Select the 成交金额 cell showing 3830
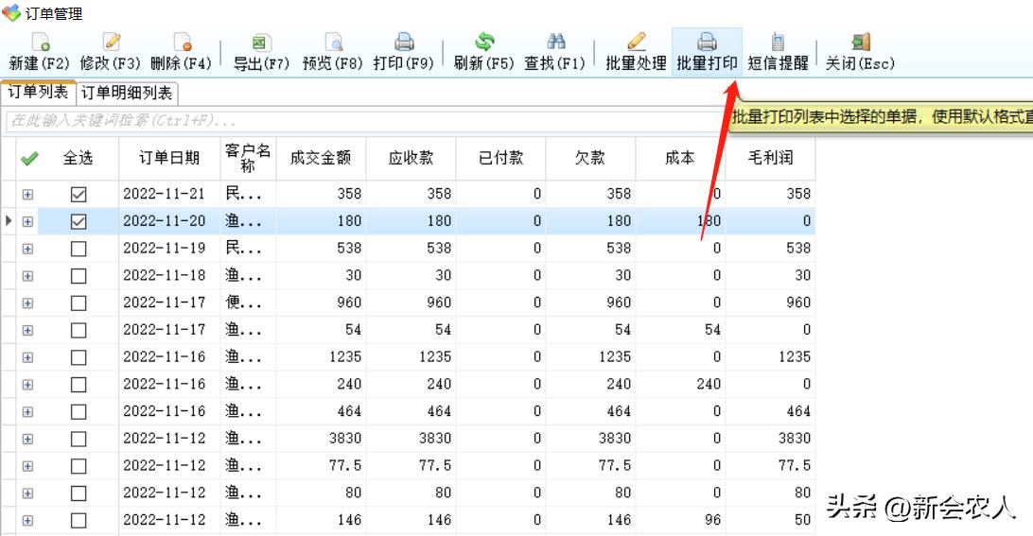 (321, 439)
